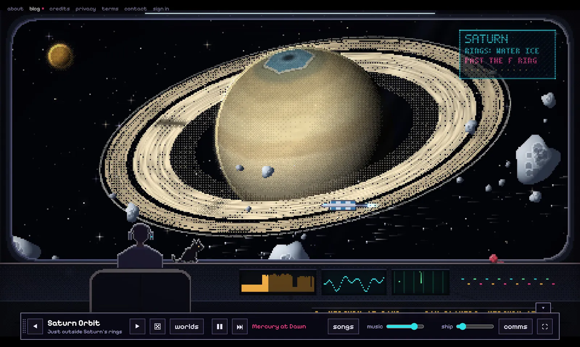The image size is (580, 347).
Task: Click the Mercury at Dawn song title
Action: pyautogui.click(x=279, y=326)
